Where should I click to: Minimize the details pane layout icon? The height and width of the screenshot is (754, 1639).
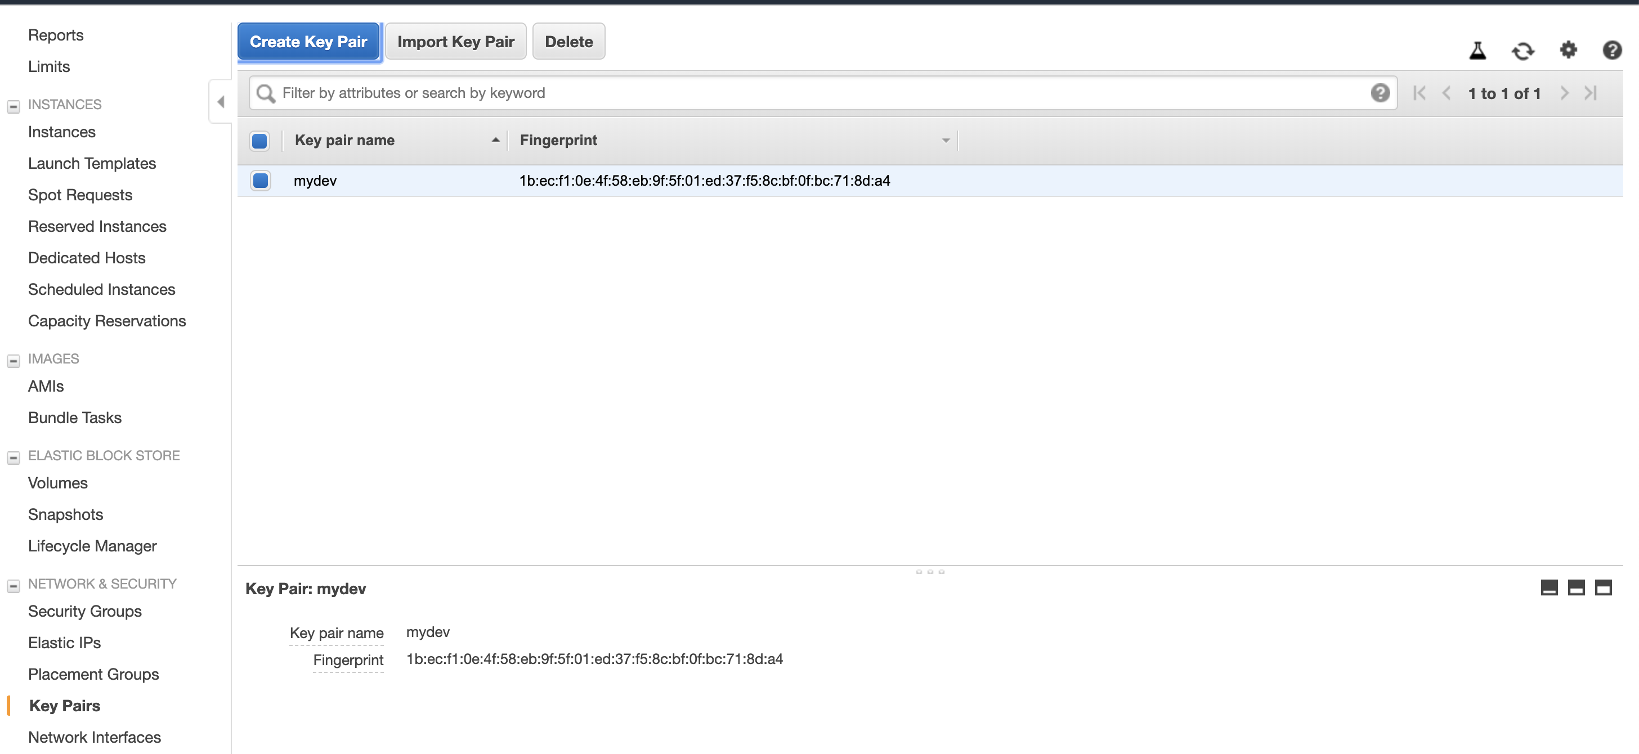(1548, 587)
